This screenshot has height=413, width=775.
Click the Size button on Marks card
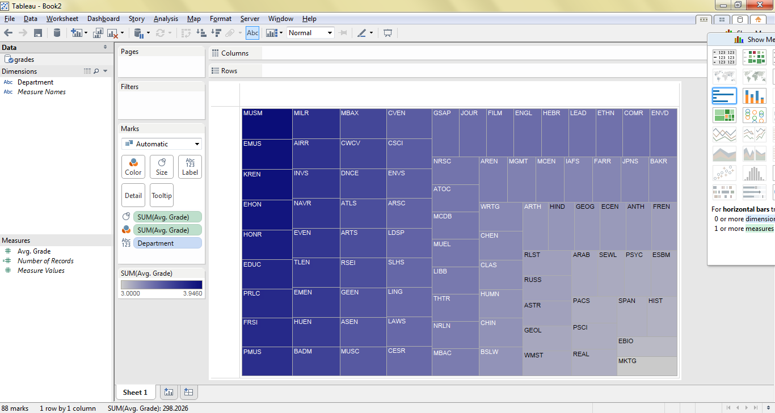pyautogui.click(x=162, y=167)
